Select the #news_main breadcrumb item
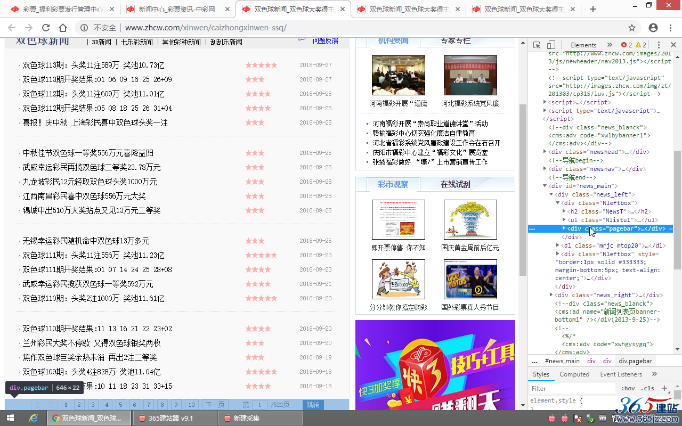The height and width of the screenshot is (426, 682). (x=562, y=361)
